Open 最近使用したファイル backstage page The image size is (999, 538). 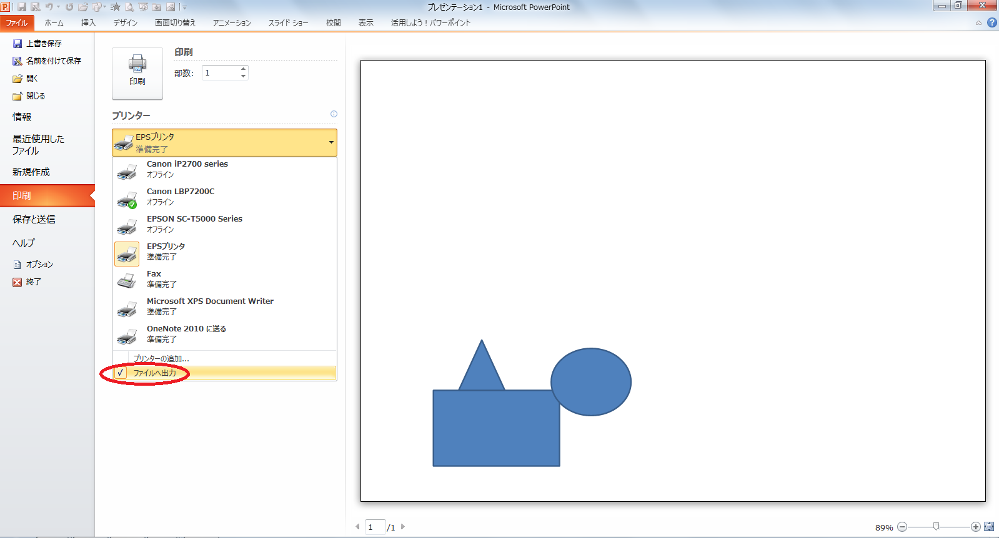click(38, 145)
